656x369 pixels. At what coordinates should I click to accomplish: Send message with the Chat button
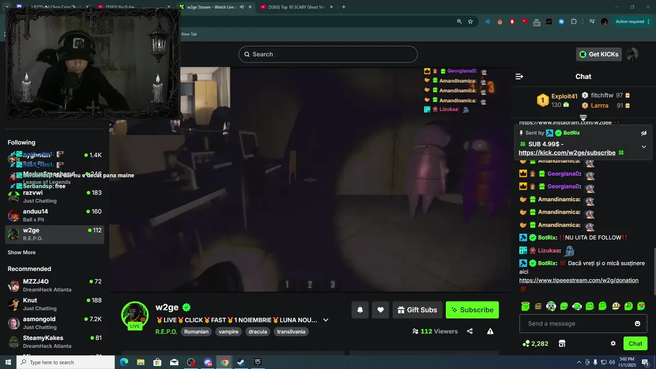click(635, 343)
